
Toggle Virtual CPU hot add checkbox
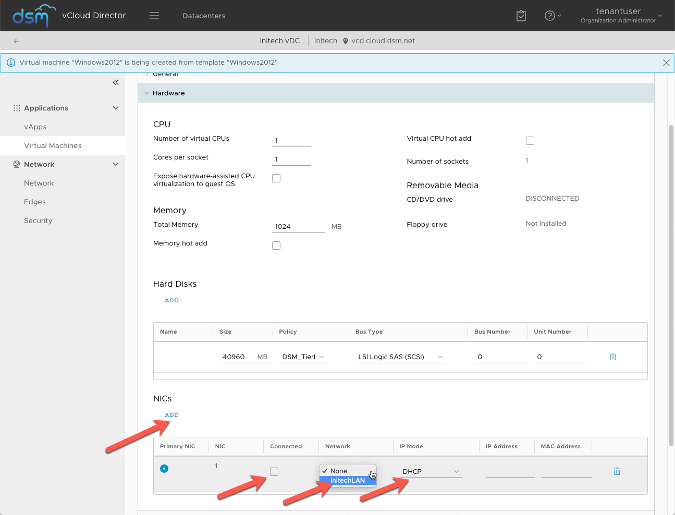530,141
